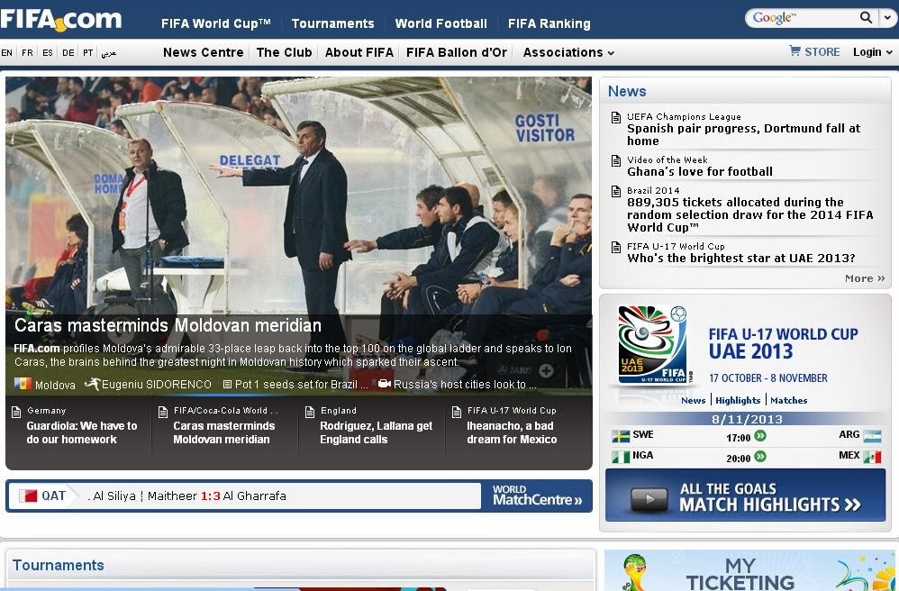899x591 pixels.
Task: Click document icon beside Brazil 2014
Action: 616,191
